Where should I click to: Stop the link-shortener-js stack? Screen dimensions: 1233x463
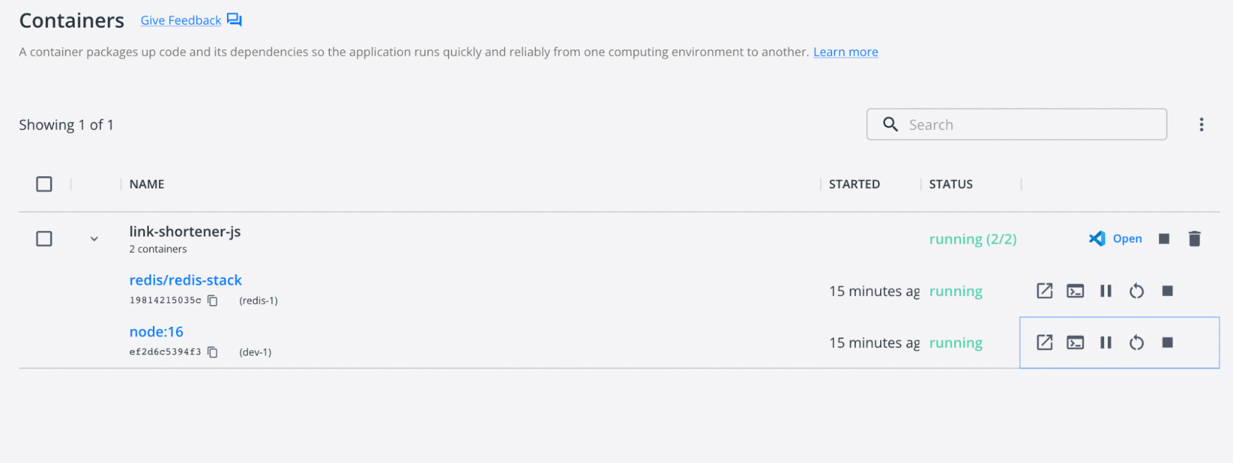(x=1164, y=239)
